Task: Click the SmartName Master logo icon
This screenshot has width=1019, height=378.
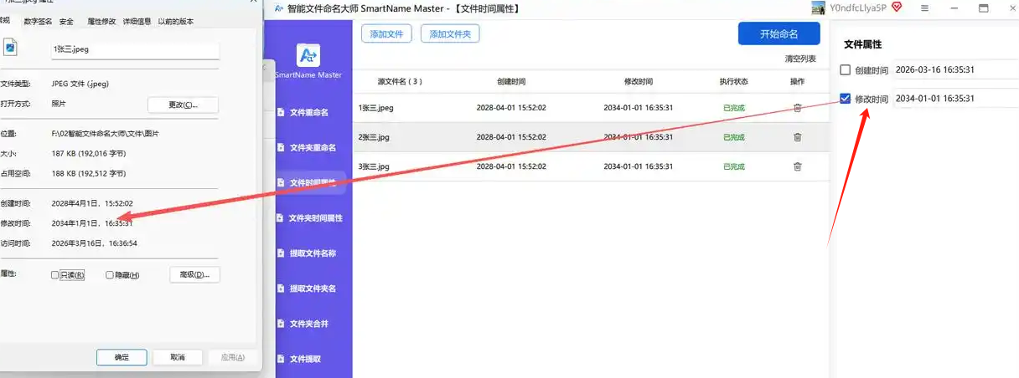Action: pos(308,55)
